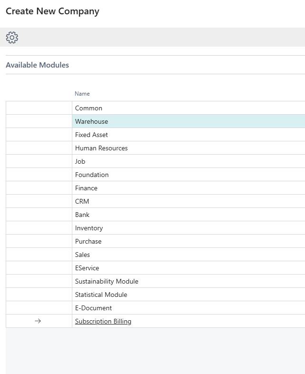305x374 pixels.
Task: Pick the Human Resources module
Action: pos(101,148)
